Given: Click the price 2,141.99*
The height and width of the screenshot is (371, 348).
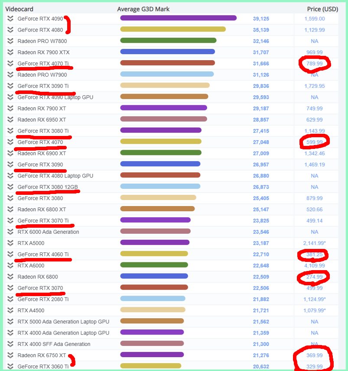Looking at the screenshot, I should point(315,243).
